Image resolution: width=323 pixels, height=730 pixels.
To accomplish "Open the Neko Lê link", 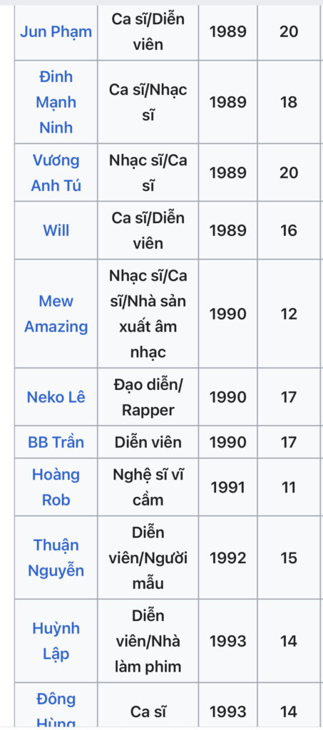I will [x=56, y=397].
